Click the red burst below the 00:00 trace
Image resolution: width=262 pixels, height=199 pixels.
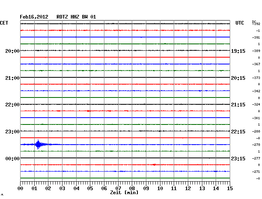click(154, 165)
